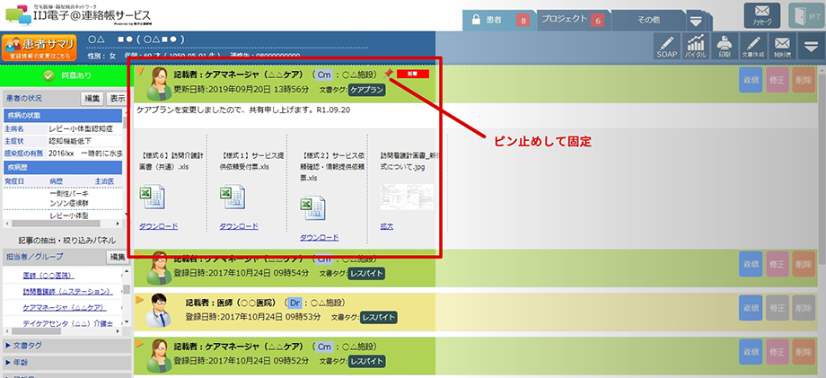Filter by 訪問看護師 in the staff list

tap(71, 291)
